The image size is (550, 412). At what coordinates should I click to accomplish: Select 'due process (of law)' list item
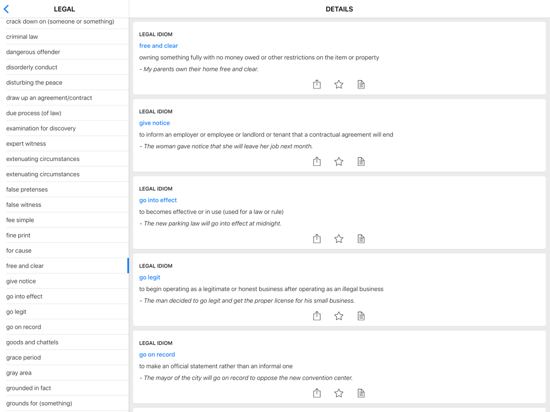(x=34, y=113)
